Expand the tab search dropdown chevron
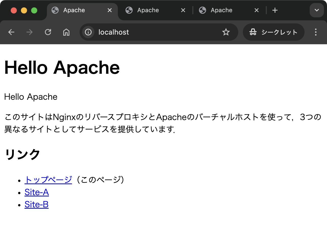Viewport: 327px width, 228px height. [317, 10]
